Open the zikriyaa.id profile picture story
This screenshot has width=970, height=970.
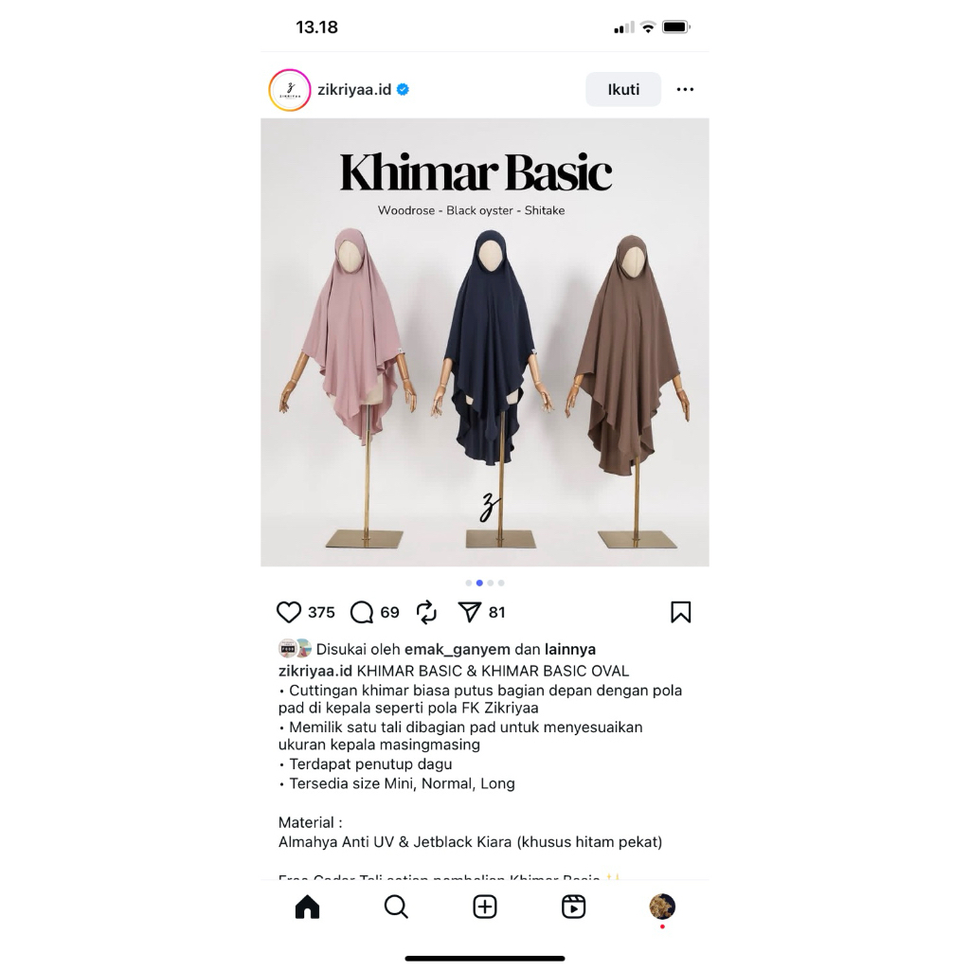pyautogui.click(x=290, y=90)
